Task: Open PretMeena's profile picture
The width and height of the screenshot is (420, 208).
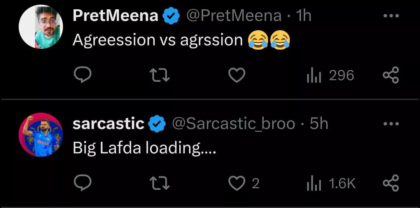Action: point(41,27)
